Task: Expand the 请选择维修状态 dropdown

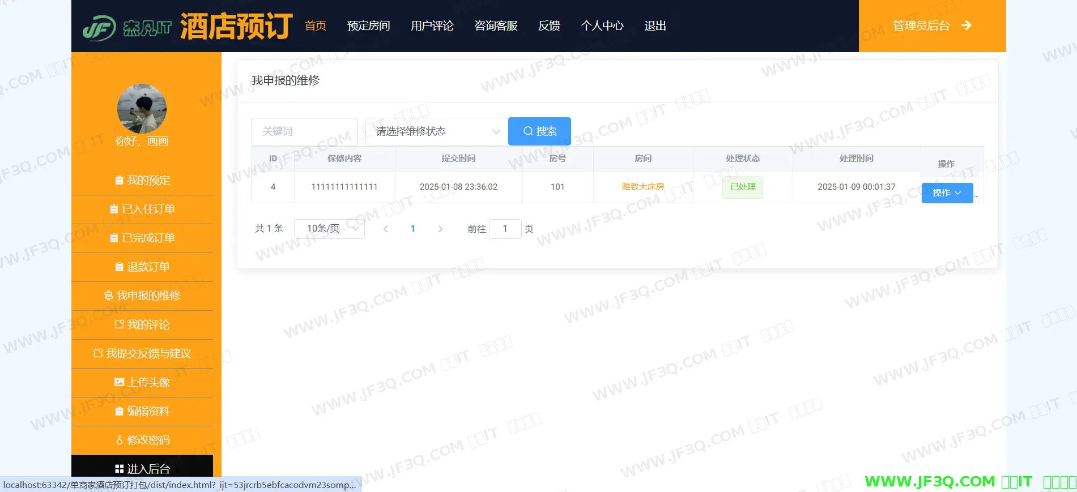Action: point(436,131)
